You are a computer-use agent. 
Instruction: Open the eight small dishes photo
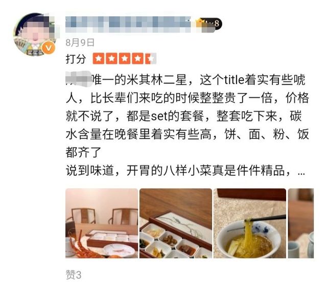coord(176,223)
